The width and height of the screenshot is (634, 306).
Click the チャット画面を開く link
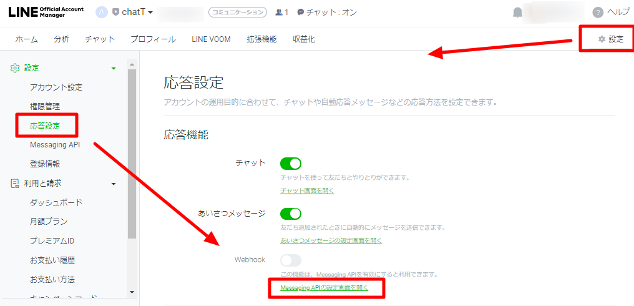coord(307,190)
